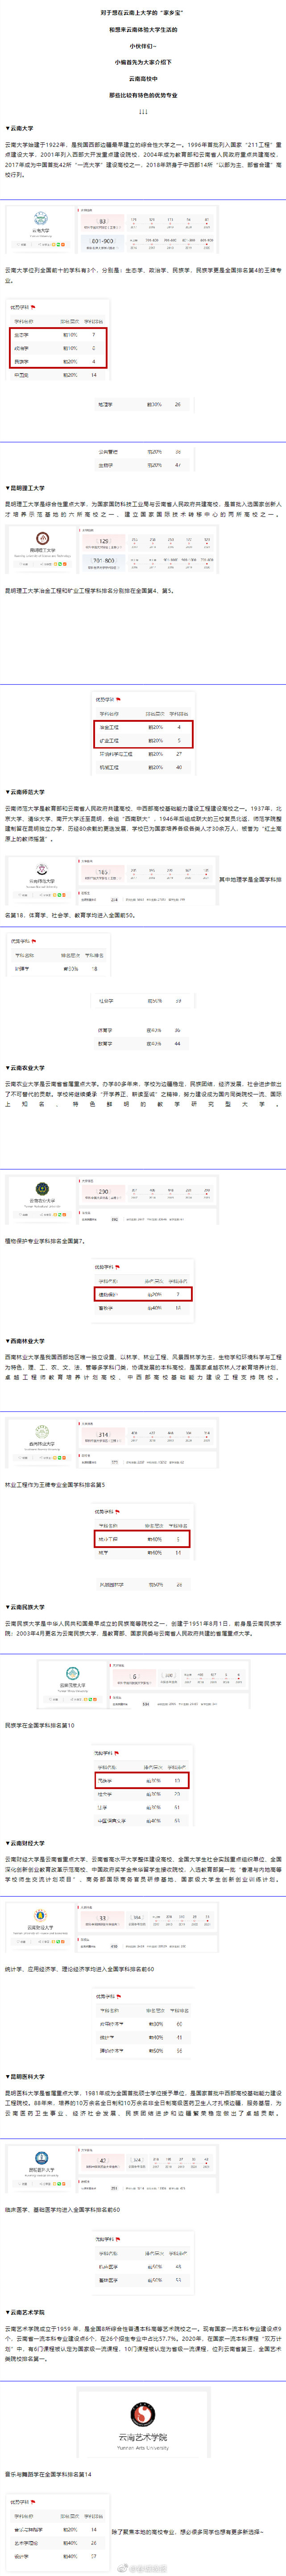Click the 云南财经大学 logo in its ranking card
Image resolution: width=286 pixels, height=2576 pixels.
tap(41, 1916)
